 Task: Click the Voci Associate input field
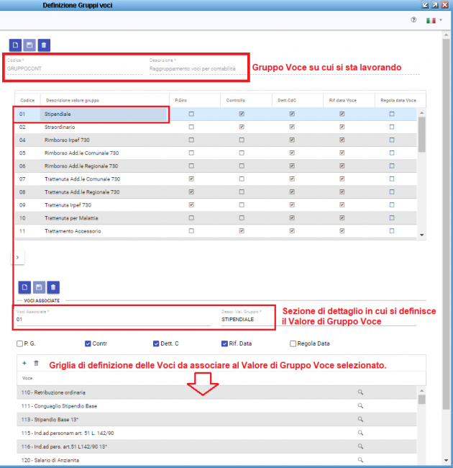(111, 318)
